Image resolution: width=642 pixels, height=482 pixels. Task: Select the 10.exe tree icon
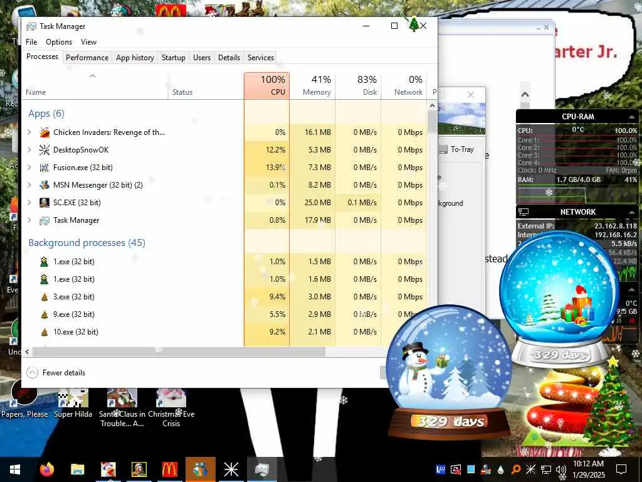coord(45,332)
